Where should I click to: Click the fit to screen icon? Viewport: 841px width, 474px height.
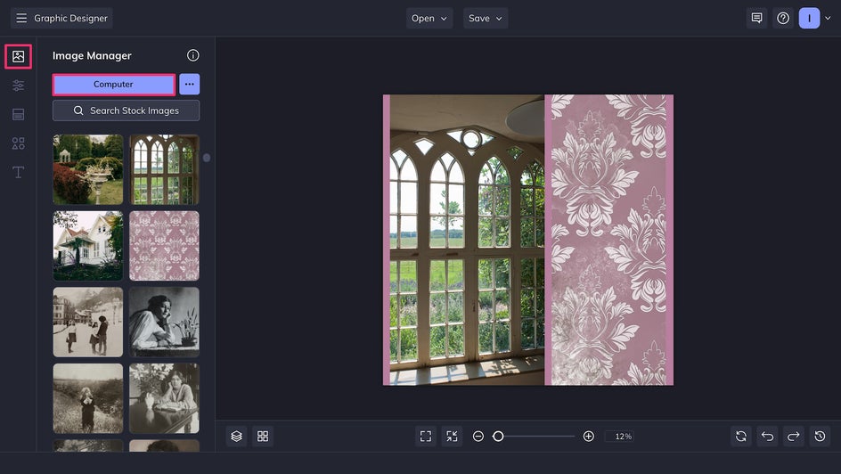point(425,436)
